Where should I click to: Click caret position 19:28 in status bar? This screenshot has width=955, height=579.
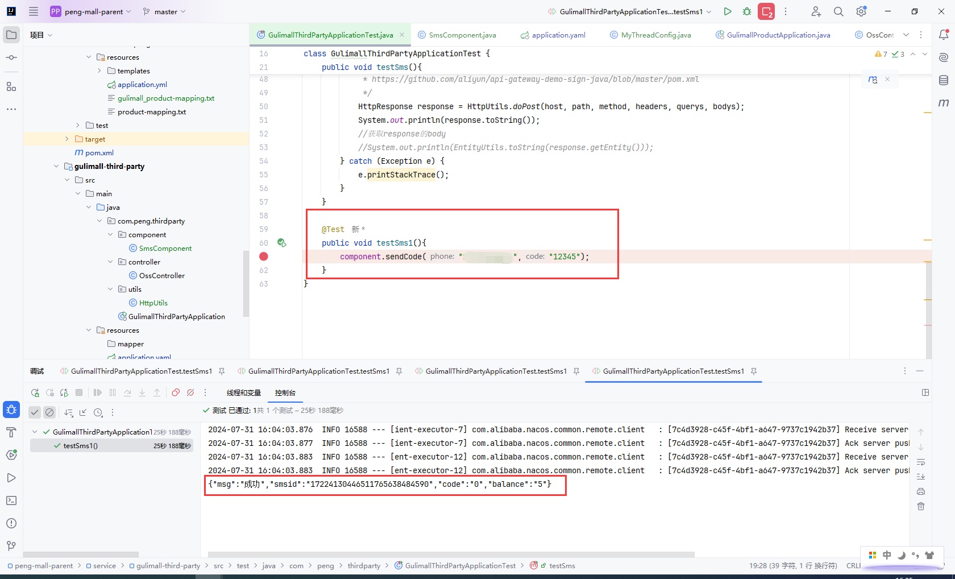(793, 566)
